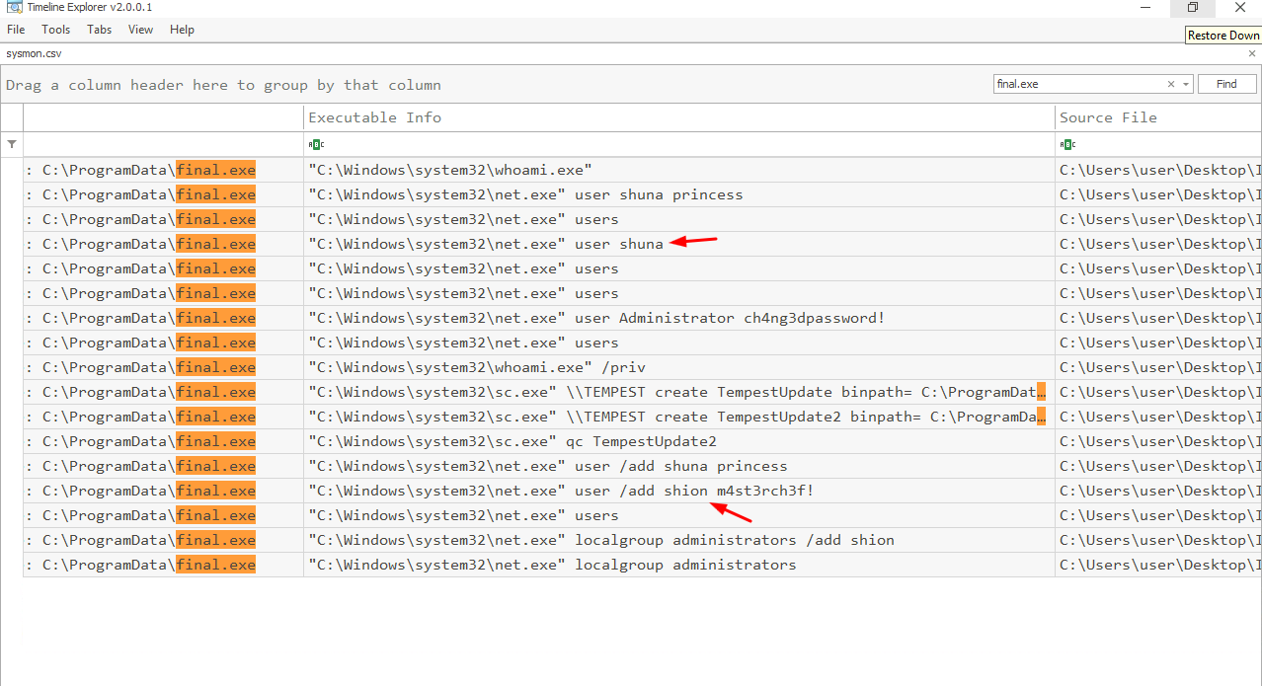Select the sysmon.csv tab
The height and width of the screenshot is (686, 1262).
coord(34,54)
